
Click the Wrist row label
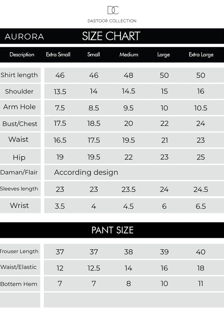(x=19, y=206)
